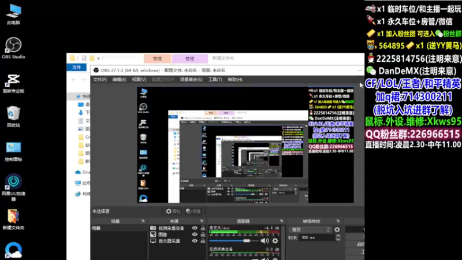Go back with the Explorer back arrow
Viewport: 462px width, 260px height.
click(x=74, y=80)
